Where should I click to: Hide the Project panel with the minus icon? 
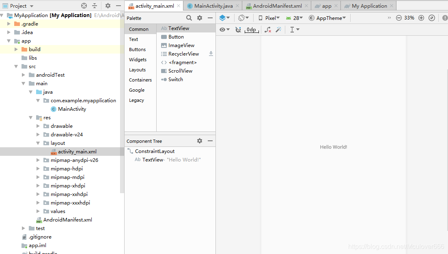118,6
